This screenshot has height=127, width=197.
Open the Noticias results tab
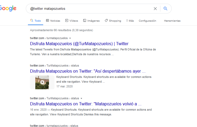point(53,21)
